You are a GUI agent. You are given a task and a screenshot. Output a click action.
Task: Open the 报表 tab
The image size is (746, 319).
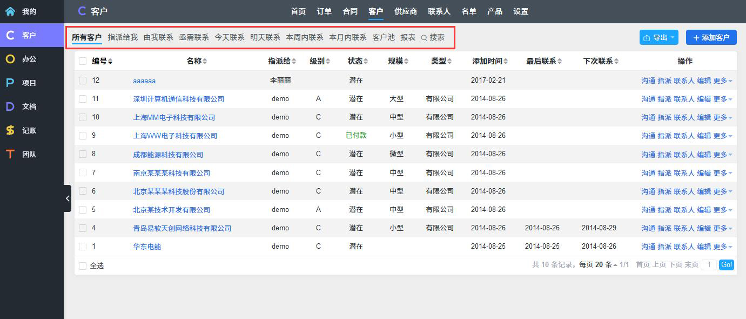408,37
